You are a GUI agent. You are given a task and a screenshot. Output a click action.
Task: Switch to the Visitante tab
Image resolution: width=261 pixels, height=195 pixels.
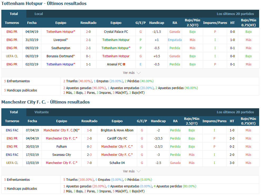point(42,112)
